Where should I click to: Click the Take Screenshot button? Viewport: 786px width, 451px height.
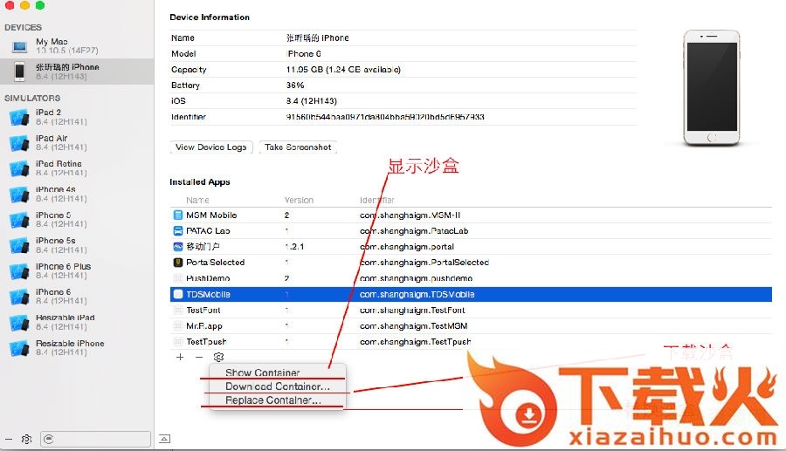299,147
